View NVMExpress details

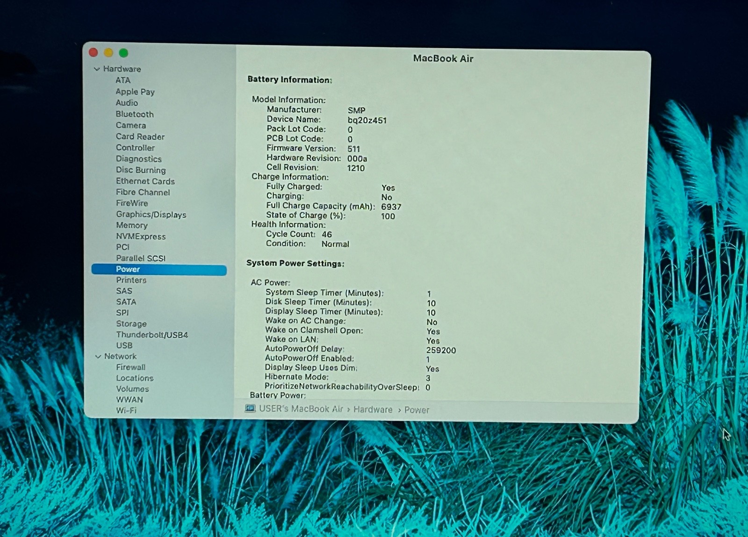[141, 236]
